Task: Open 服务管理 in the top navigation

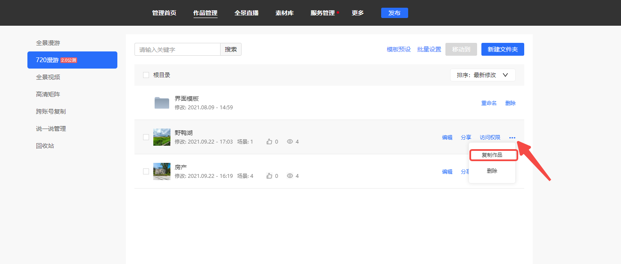Action: pos(322,13)
